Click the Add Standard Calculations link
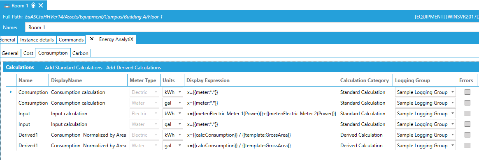The width and height of the screenshot is (479, 160). click(73, 68)
